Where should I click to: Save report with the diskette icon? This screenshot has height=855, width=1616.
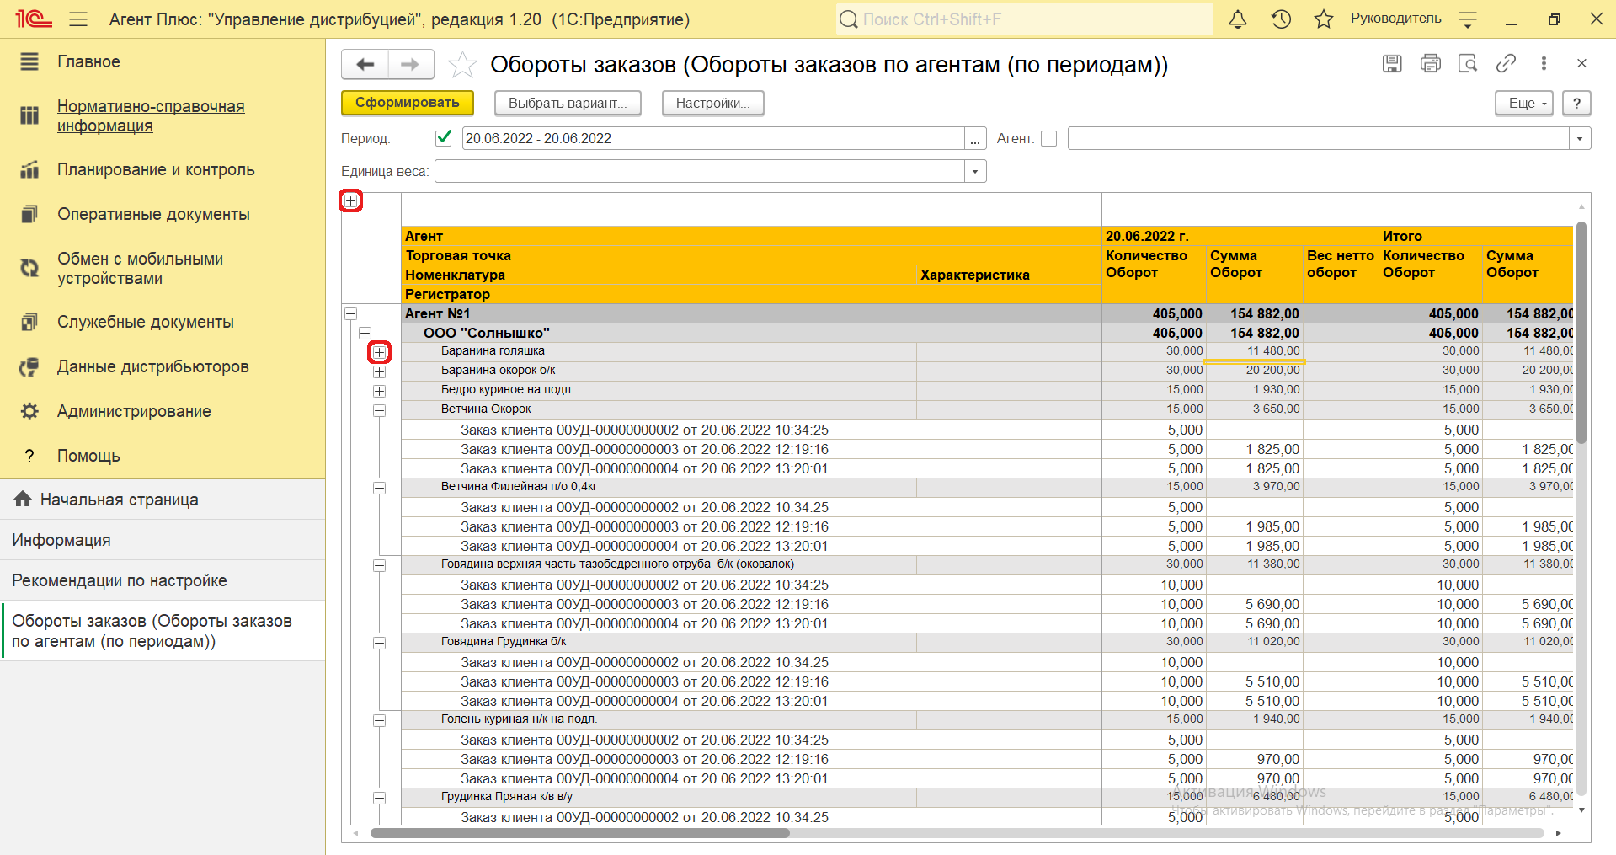point(1392,63)
